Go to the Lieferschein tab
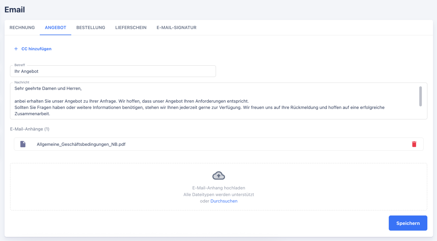437x241 pixels. (131, 27)
